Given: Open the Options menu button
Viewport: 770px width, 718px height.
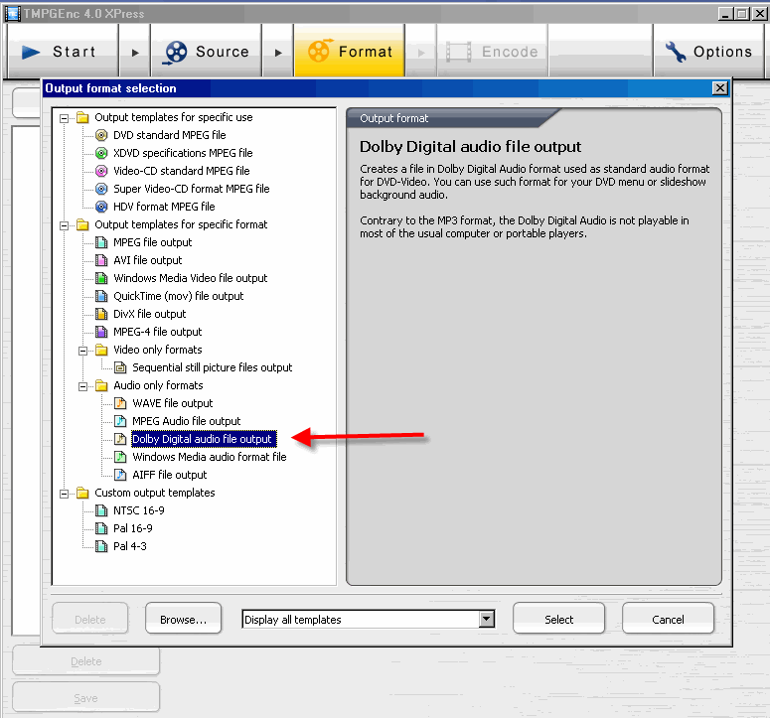Looking at the screenshot, I should pyautogui.click(x=708, y=52).
